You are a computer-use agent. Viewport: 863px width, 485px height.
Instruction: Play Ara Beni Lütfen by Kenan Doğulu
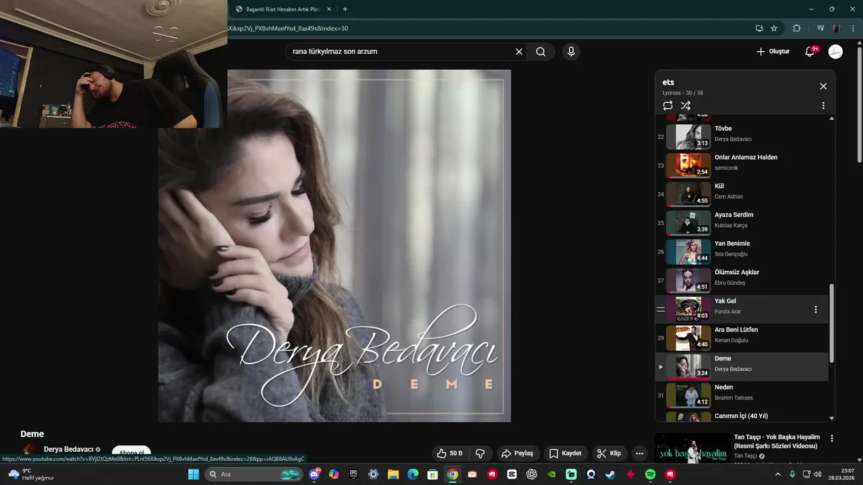pyautogui.click(x=742, y=338)
